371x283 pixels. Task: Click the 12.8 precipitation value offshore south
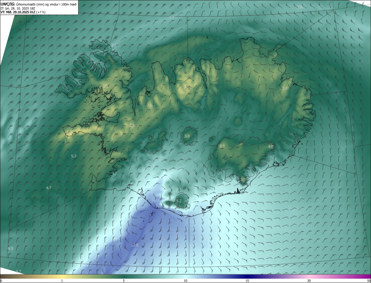[134, 245]
